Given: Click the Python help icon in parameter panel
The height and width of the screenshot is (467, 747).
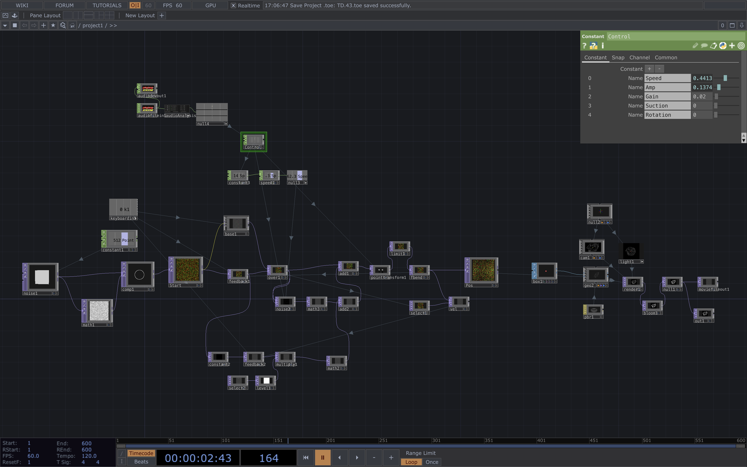Looking at the screenshot, I should 593,46.
